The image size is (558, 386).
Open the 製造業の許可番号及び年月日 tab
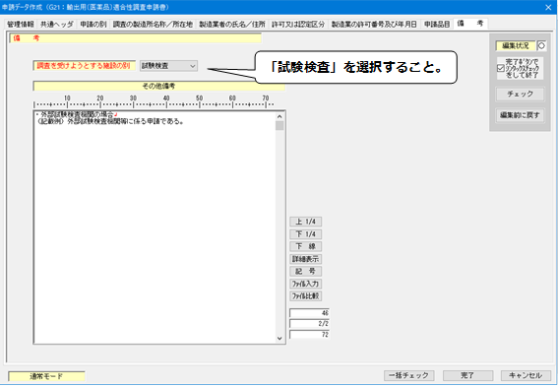coord(374,24)
